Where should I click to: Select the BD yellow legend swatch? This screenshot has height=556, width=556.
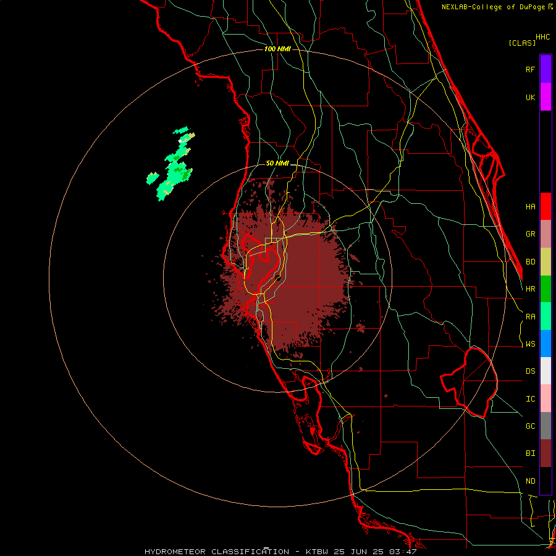point(545,262)
